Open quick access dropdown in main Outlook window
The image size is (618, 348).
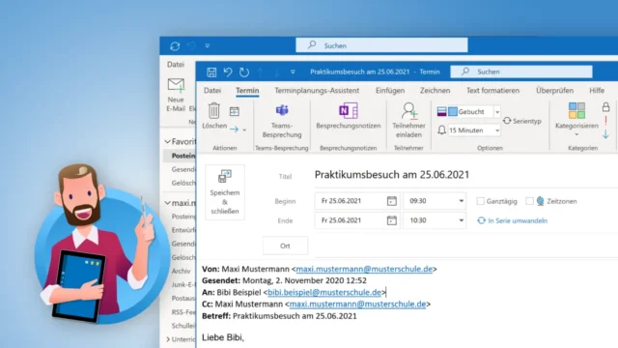point(208,45)
